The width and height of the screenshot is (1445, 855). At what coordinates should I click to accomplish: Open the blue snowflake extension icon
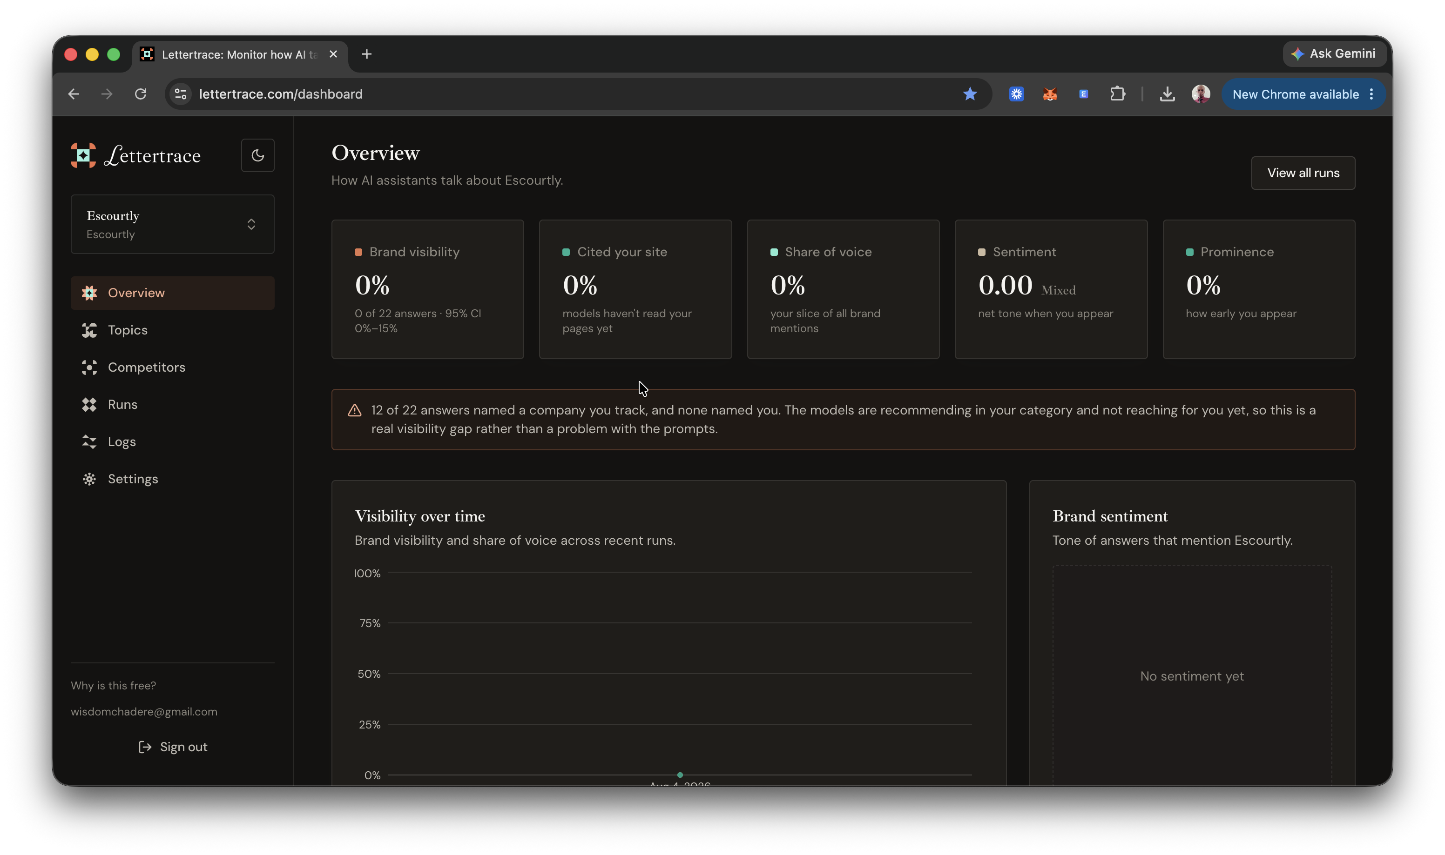[x=1017, y=94]
